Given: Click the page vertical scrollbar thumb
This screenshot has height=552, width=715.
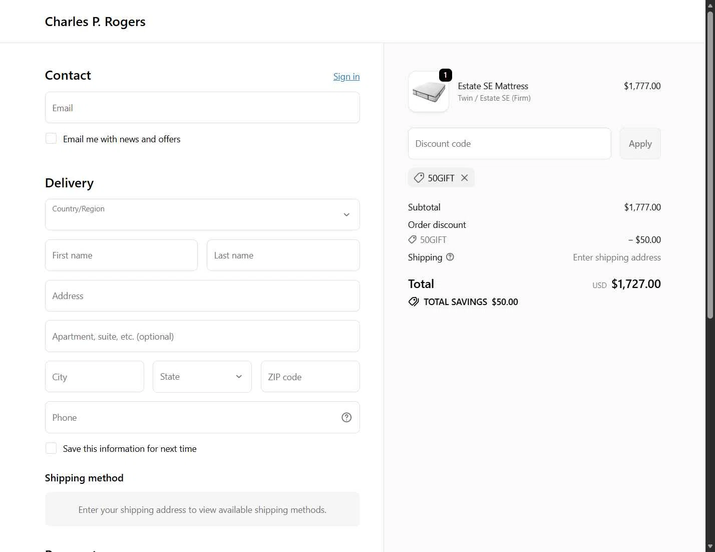Looking at the screenshot, I should click(710, 165).
